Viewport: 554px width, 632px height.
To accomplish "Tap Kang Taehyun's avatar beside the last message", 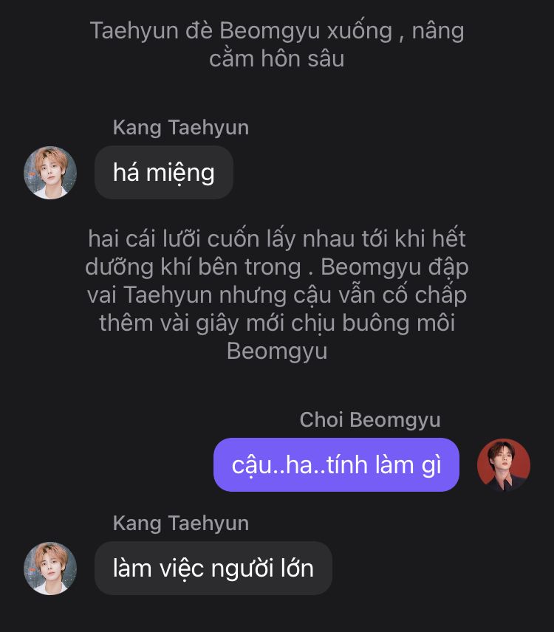I will [50, 569].
